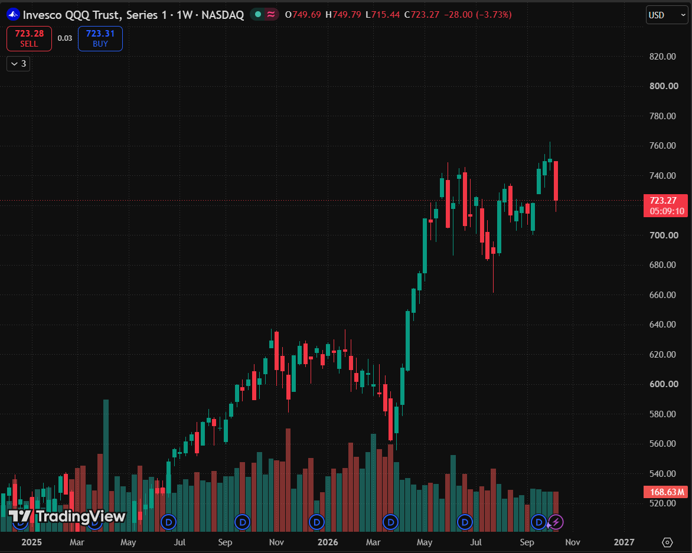Click the 540.00 price axis label
This screenshot has height=553, width=692.
[x=662, y=473]
